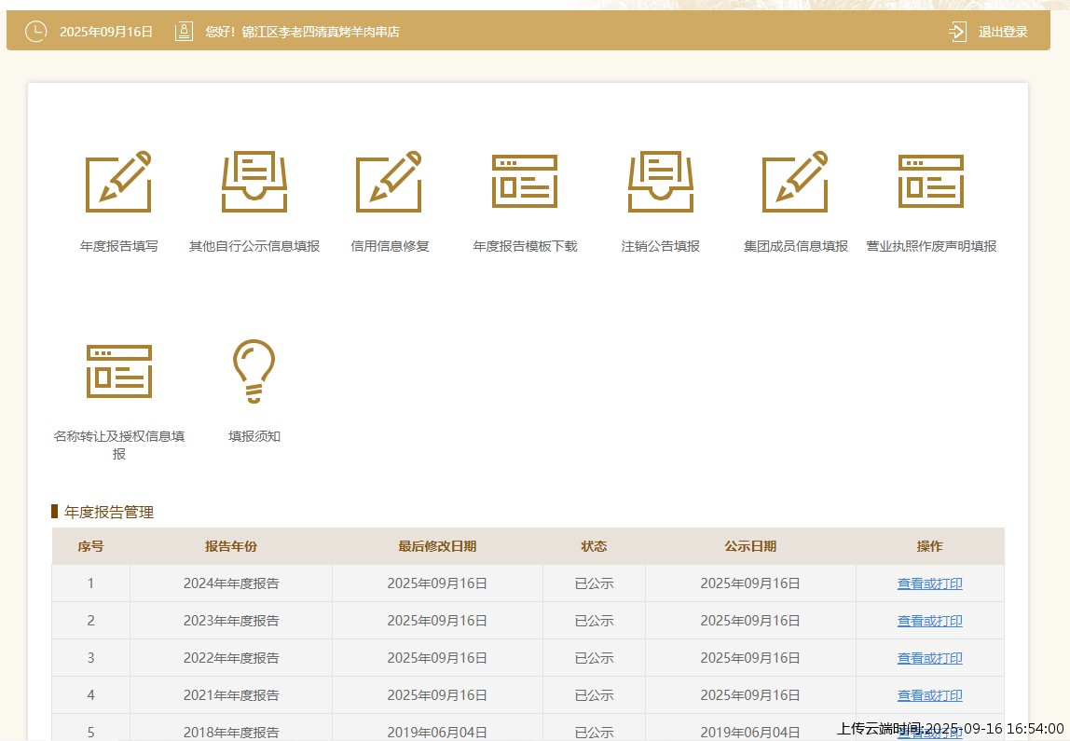The height and width of the screenshot is (741, 1070).
Task: View or print the 2021年年度报告
Action: [929, 695]
